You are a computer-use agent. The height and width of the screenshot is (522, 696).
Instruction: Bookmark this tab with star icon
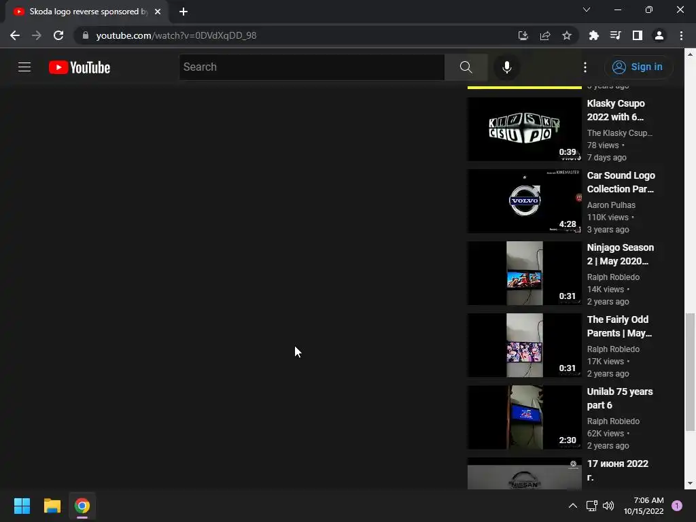pyautogui.click(x=566, y=35)
